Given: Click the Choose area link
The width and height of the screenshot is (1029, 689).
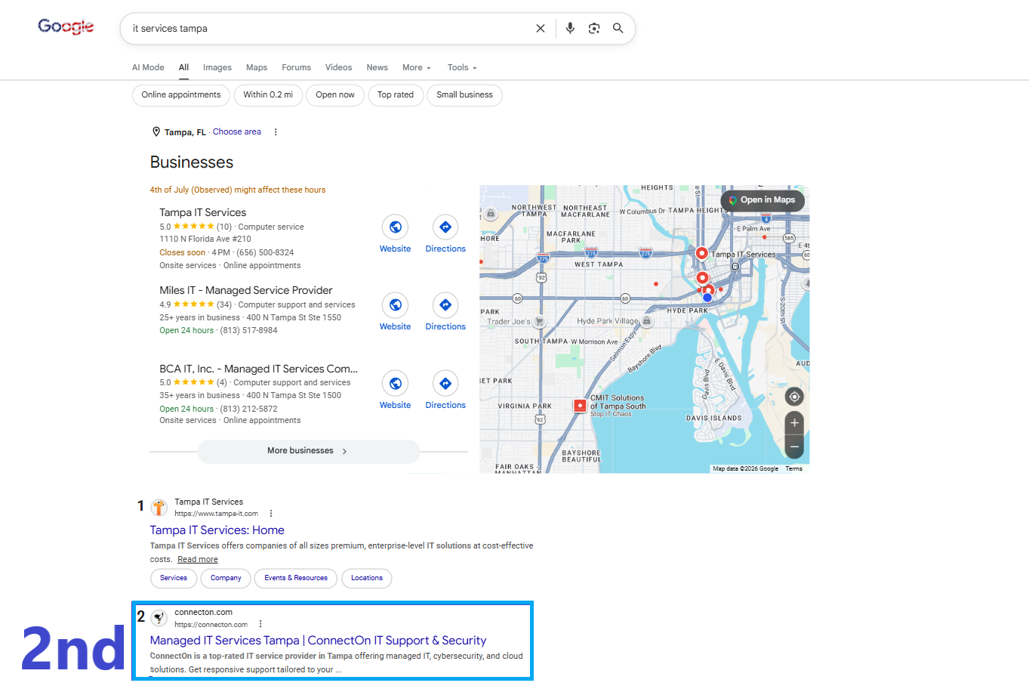Looking at the screenshot, I should 237,132.
